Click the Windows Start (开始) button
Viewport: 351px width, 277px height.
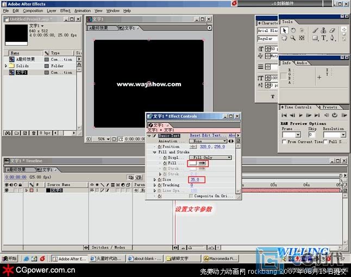pyautogui.click(x=9, y=259)
